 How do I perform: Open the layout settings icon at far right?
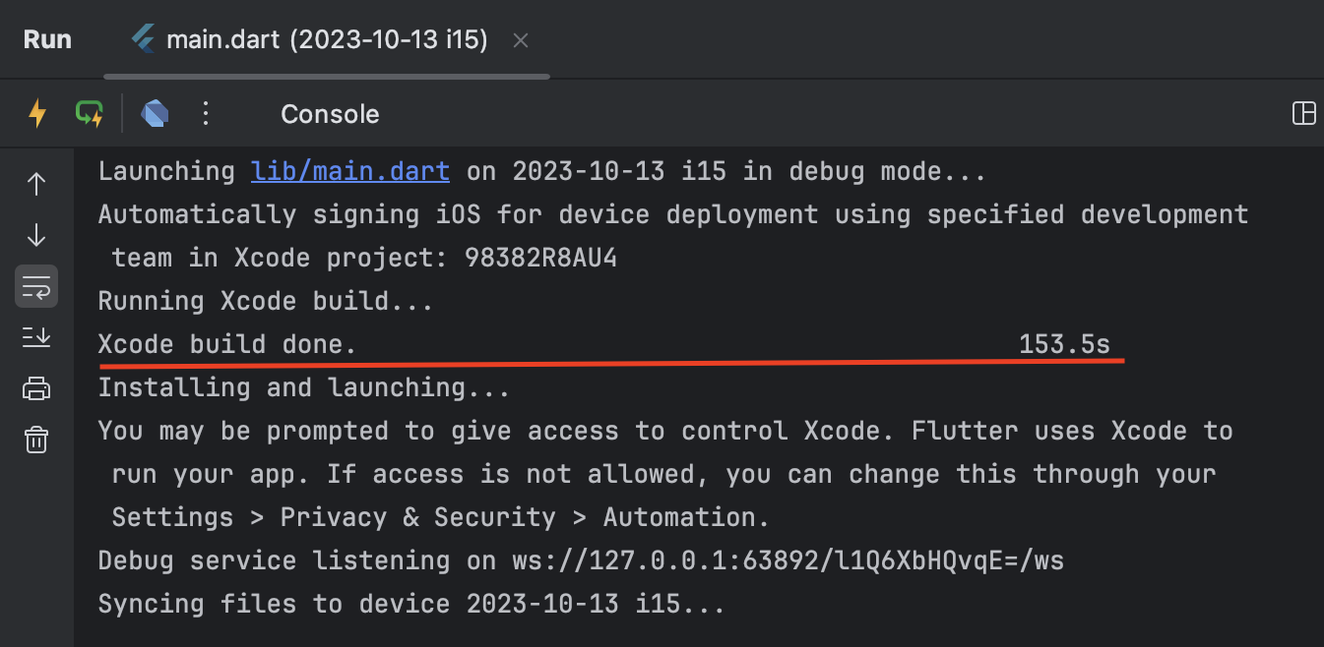(x=1303, y=114)
